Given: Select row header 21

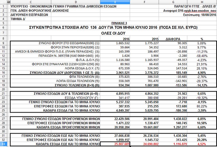Looking at the screenshot, I should point(3,94).
